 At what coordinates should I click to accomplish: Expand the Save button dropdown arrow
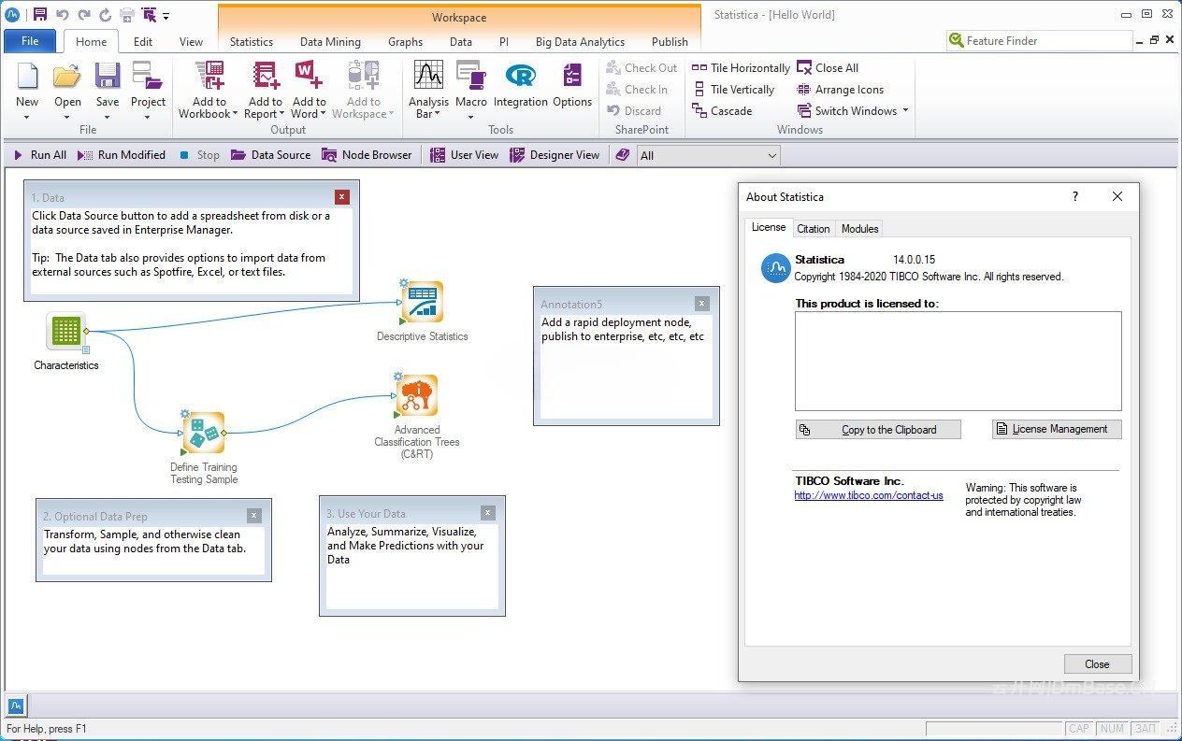[108, 117]
